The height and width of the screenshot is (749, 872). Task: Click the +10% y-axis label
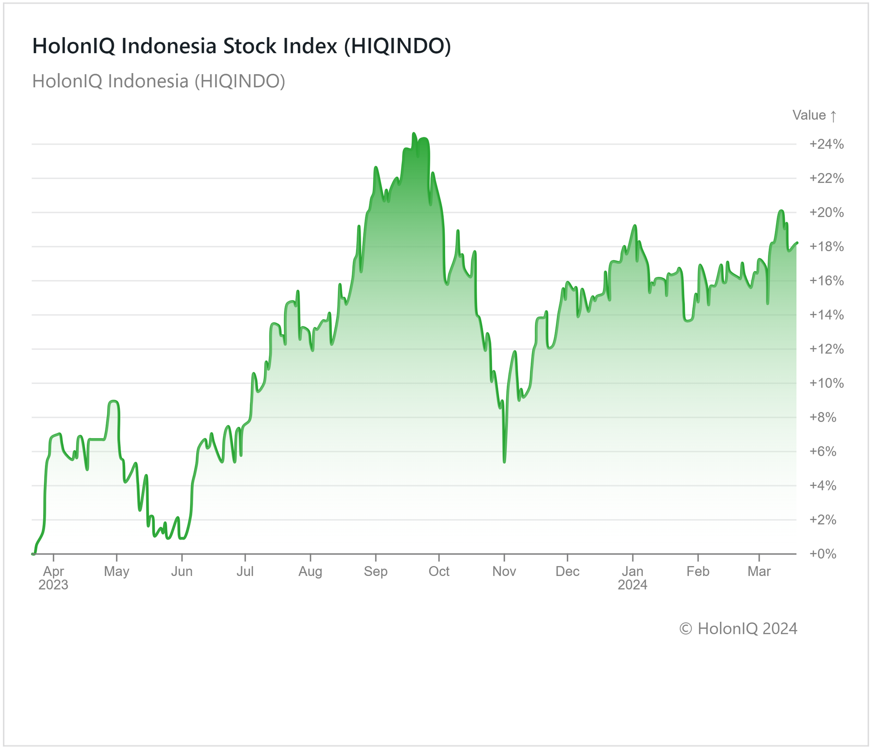pyautogui.click(x=826, y=384)
